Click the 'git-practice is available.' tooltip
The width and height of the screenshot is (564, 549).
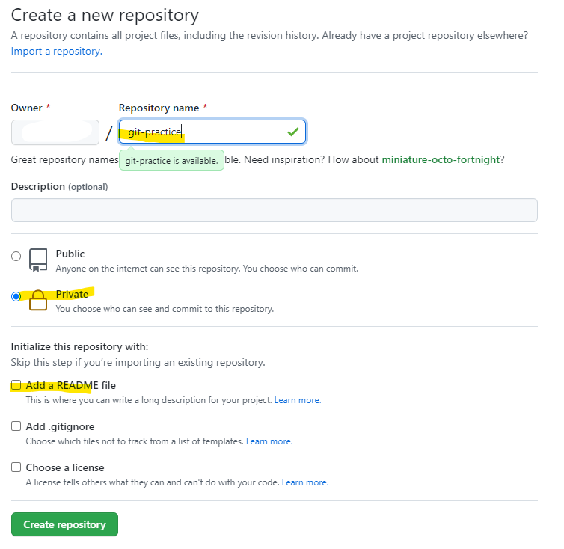click(171, 161)
